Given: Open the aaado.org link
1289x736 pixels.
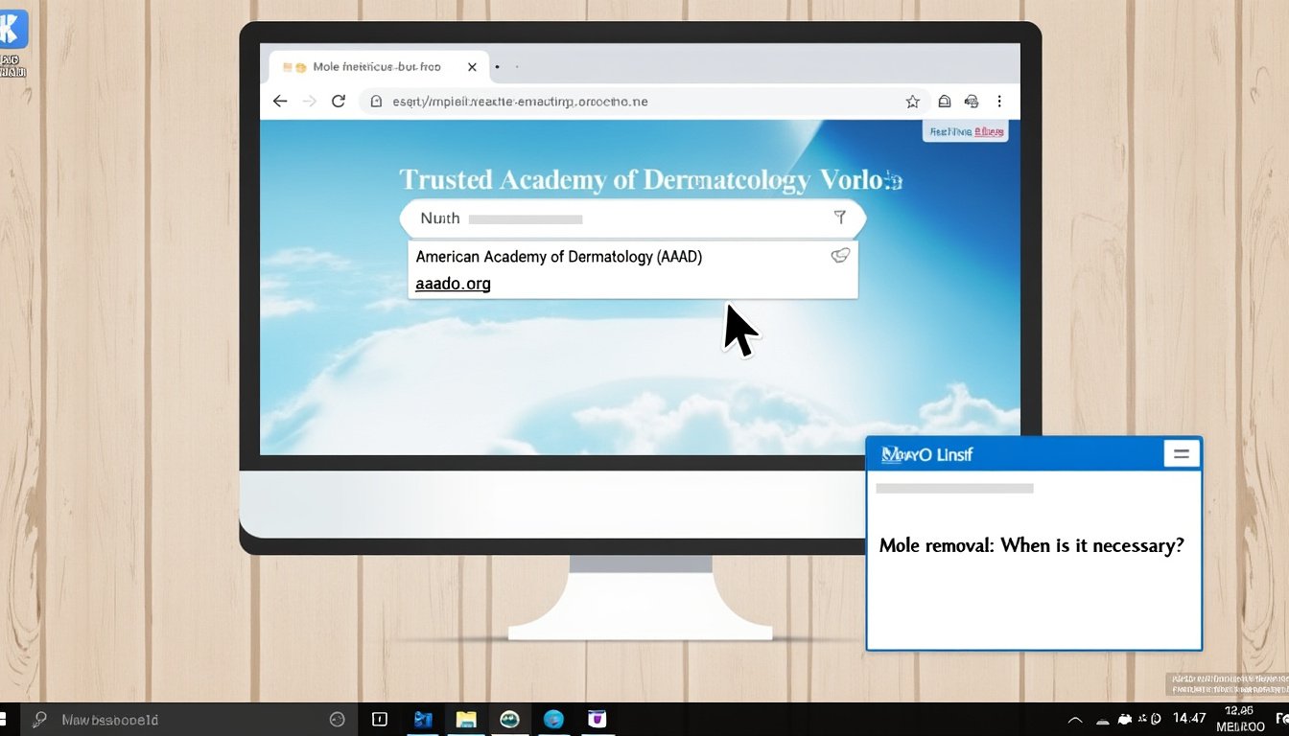Looking at the screenshot, I should [x=453, y=284].
